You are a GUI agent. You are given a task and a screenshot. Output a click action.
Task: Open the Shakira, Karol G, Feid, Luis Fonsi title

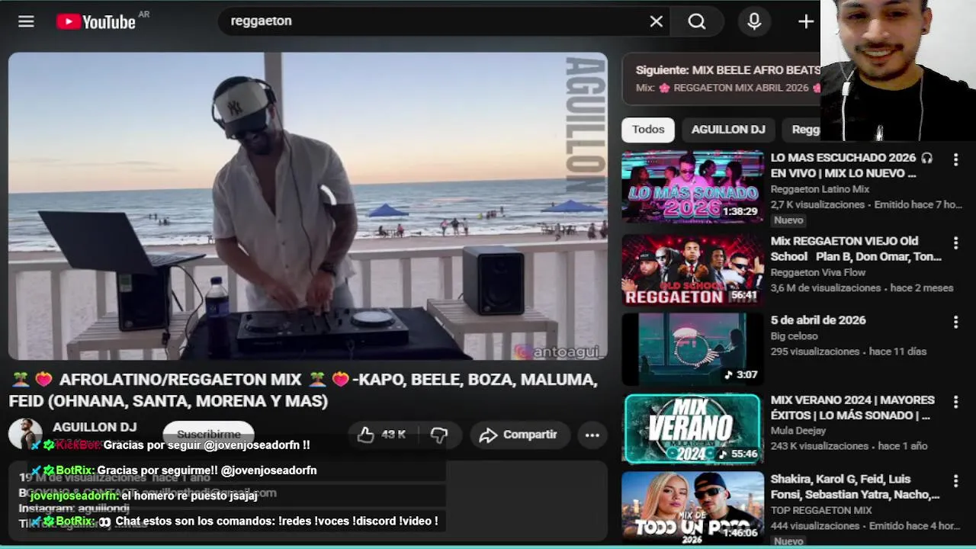coord(855,486)
